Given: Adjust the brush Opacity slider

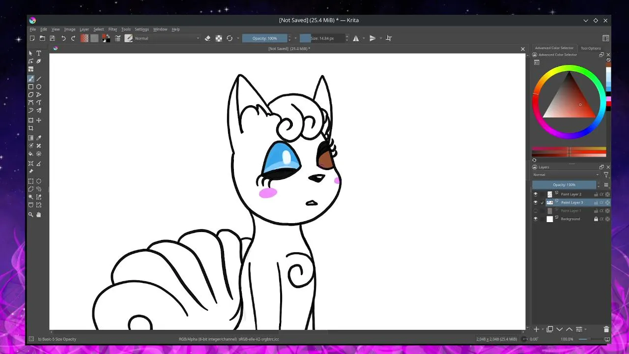Looking at the screenshot, I should [x=264, y=38].
